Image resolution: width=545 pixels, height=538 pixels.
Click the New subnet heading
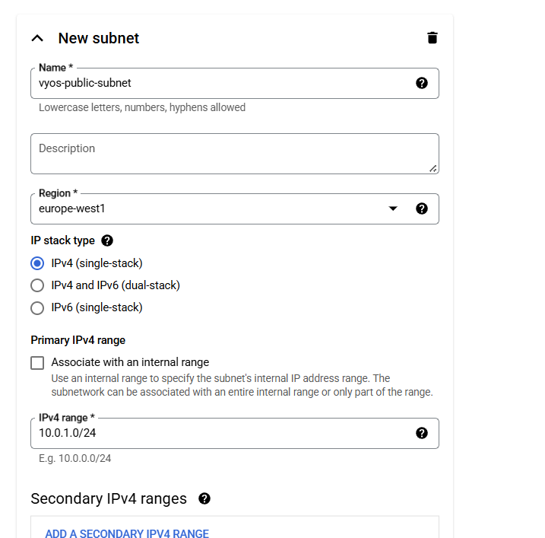pos(99,38)
